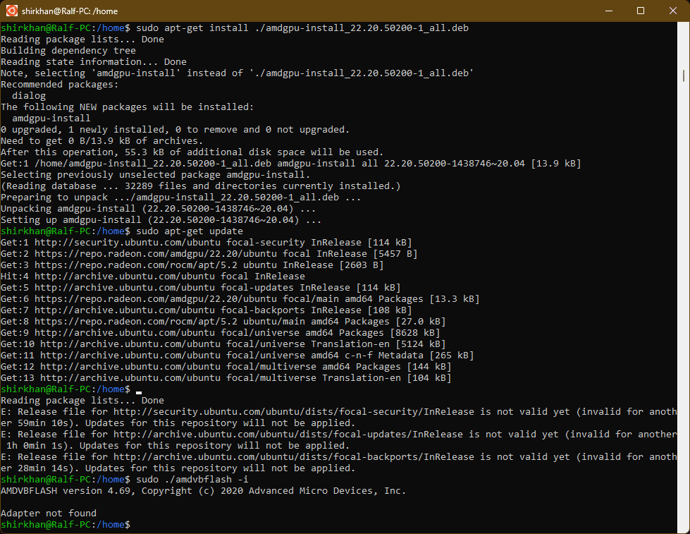Click the 'After this operation, 55.3 kB' line
This screenshot has width=690, height=534.
(192, 152)
